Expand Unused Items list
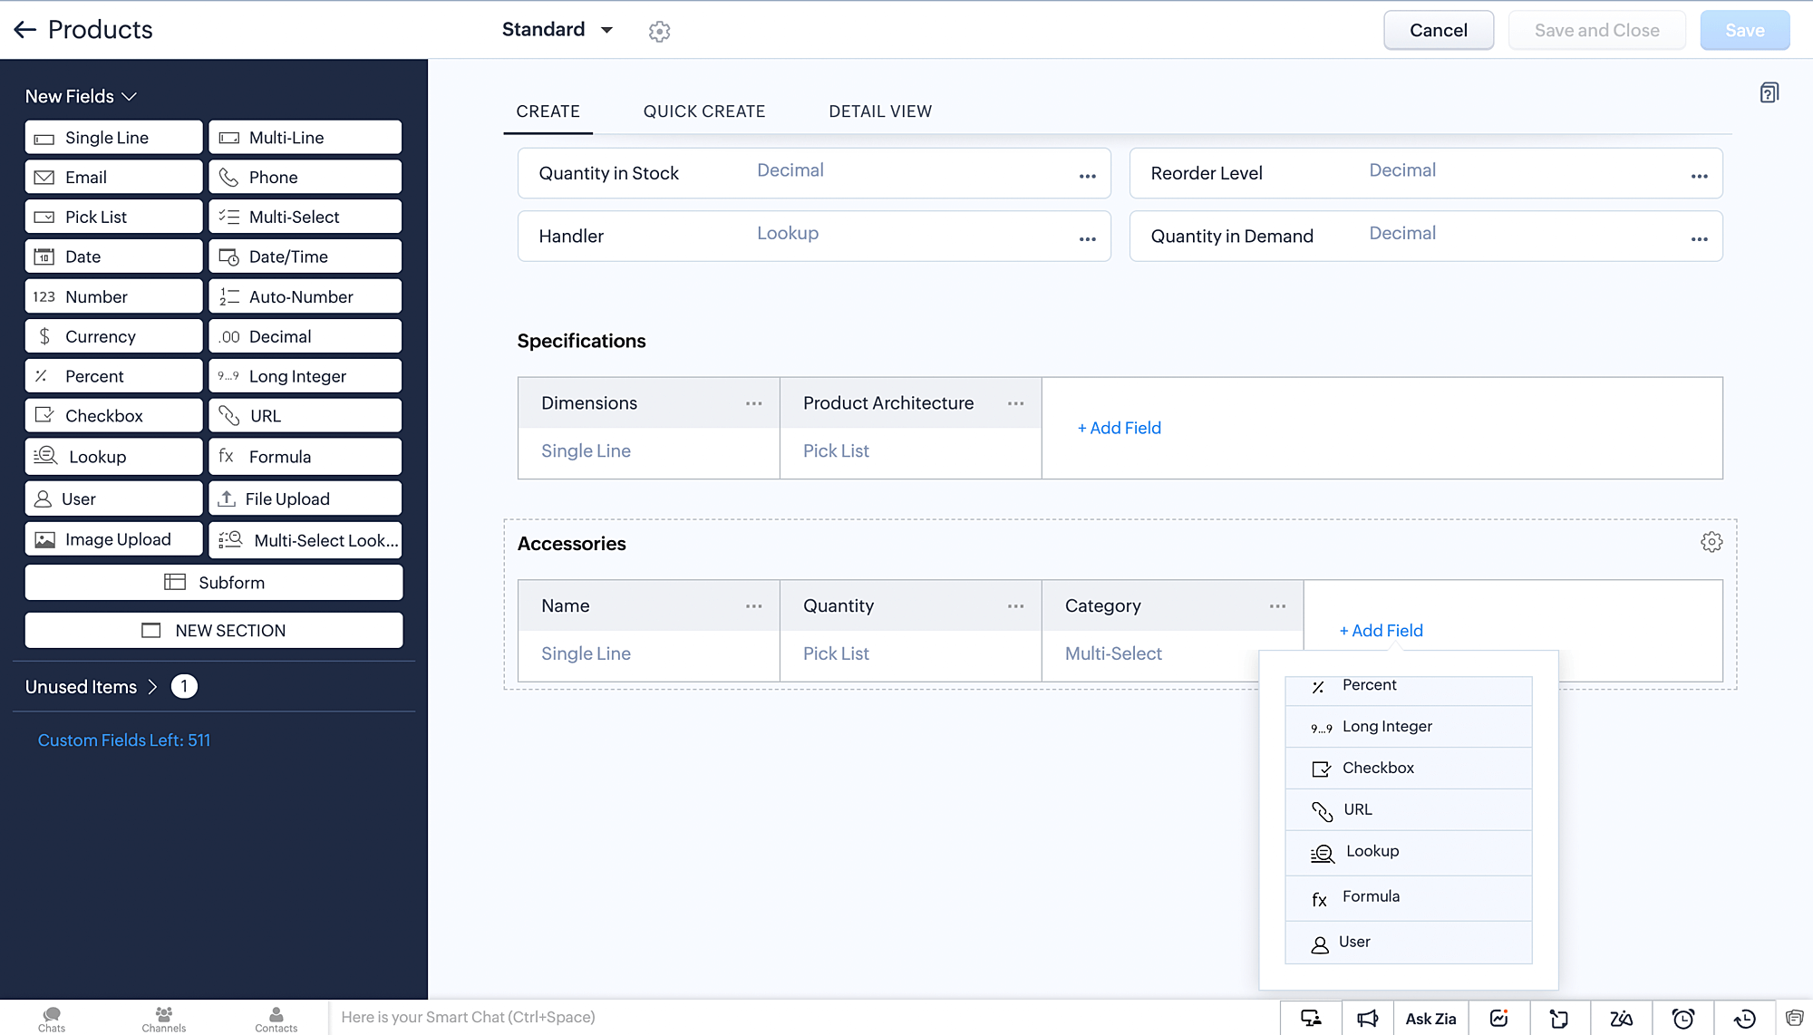The image size is (1813, 1035). [x=152, y=687]
